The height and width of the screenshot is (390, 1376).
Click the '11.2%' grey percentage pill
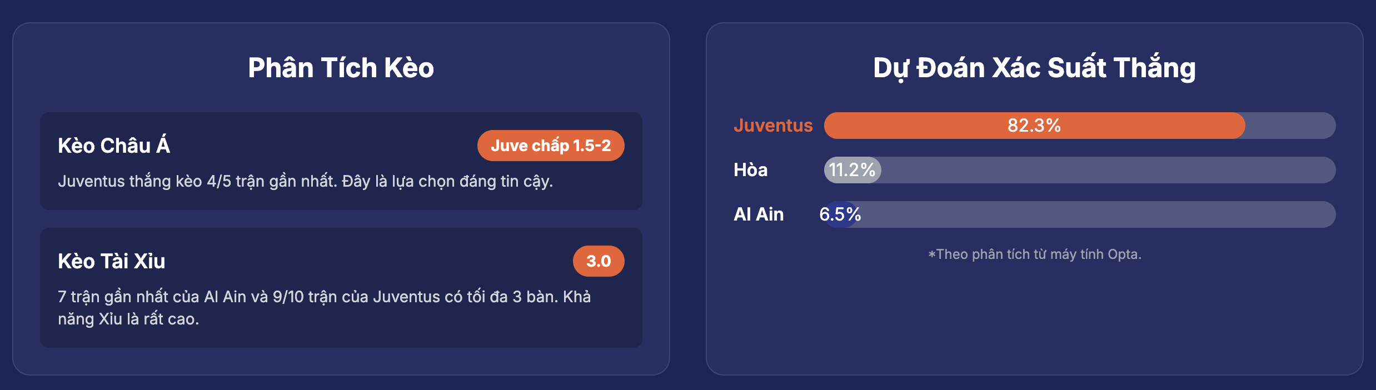[x=852, y=170]
